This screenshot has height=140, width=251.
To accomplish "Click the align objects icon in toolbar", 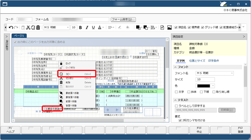I will click(153, 28).
